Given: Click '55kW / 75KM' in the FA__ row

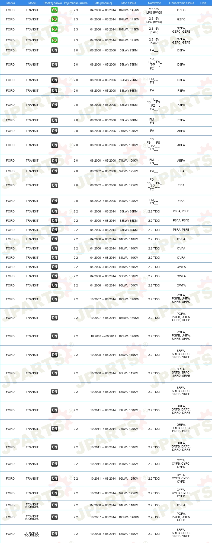Looking at the screenshot, I should 129,50.
